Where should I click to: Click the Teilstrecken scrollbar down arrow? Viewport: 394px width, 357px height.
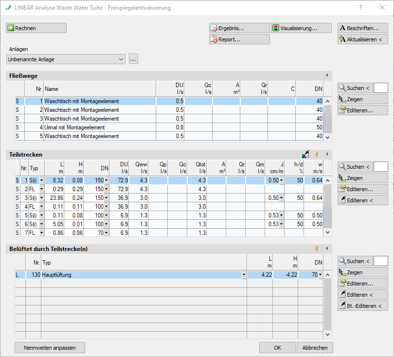[x=327, y=232]
